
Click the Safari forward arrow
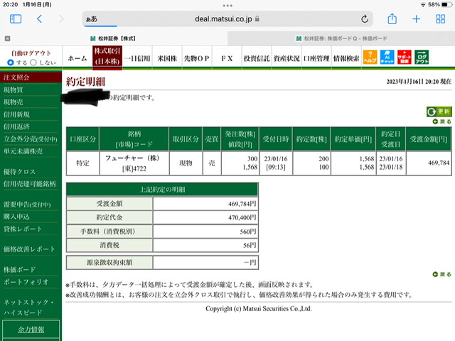click(x=61, y=19)
